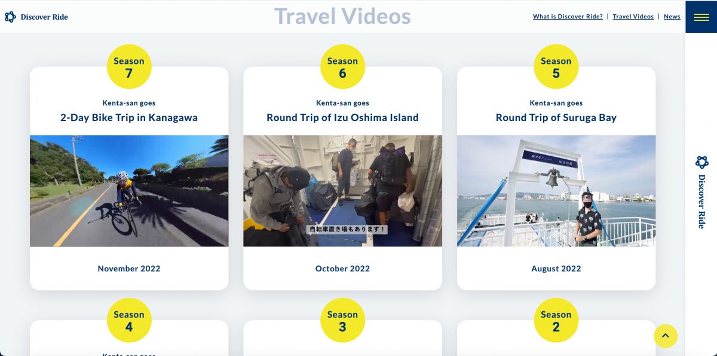Open the Izu Oshima ferry video thumbnail
717x356 pixels.
click(342, 191)
